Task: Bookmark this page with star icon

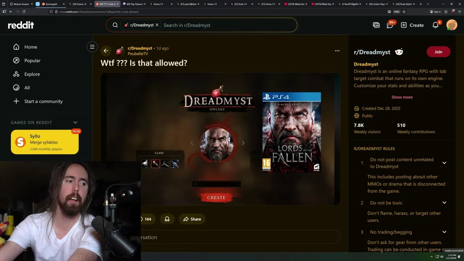Action: point(404,12)
